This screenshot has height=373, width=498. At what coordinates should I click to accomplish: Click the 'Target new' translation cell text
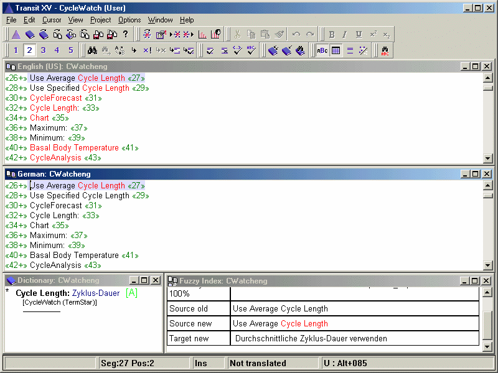click(x=311, y=338)
